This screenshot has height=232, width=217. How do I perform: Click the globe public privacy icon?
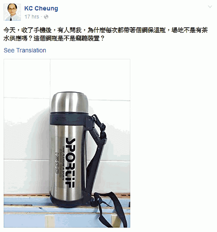pos(46,17)
